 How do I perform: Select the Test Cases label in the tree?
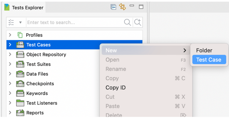coord(38,45)
